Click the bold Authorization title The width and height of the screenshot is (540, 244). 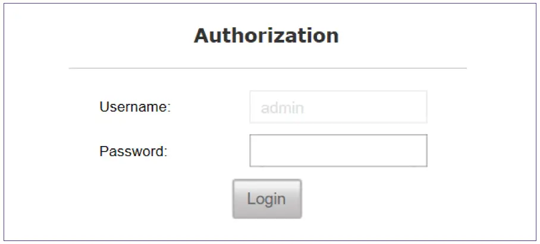[x=266, y=36]
